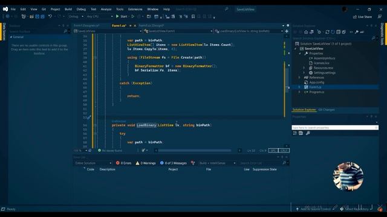Click the Categorized icon in Properties panel
The width and height of the screenshot is (387, 217).
(x=295, y=133)
